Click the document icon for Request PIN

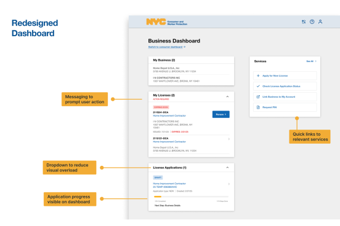point(258,107)
